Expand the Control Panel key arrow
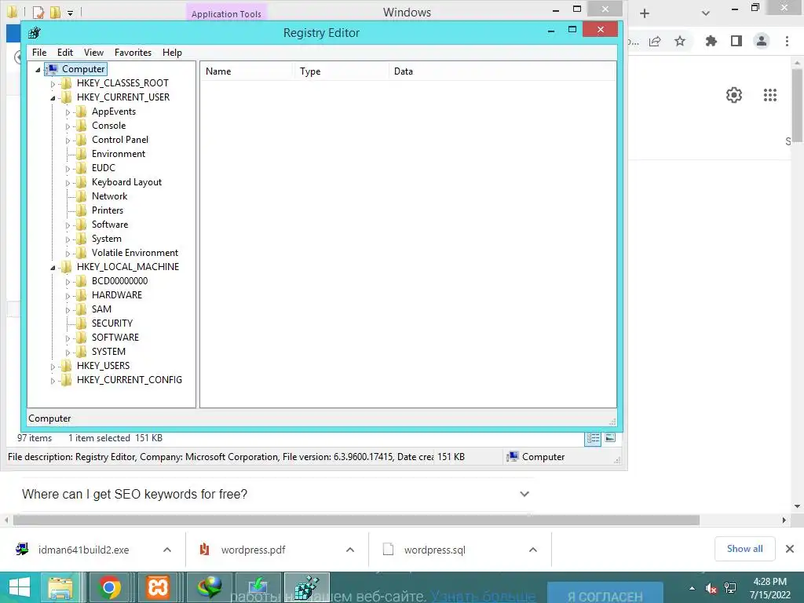The image size is (804, 603). (x=68, y=140)
